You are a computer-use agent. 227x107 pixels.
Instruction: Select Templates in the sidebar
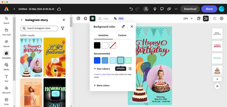coord(7,55)
